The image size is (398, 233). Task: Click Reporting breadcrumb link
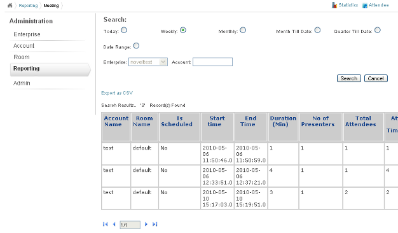(x=28, y=6)
